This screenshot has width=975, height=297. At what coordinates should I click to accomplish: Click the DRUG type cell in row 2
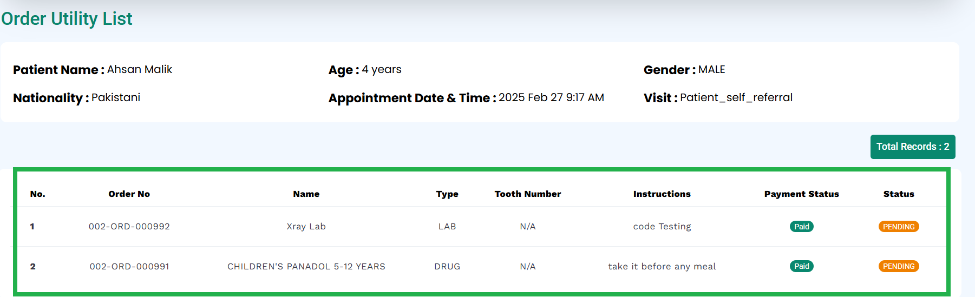point(447,266)
